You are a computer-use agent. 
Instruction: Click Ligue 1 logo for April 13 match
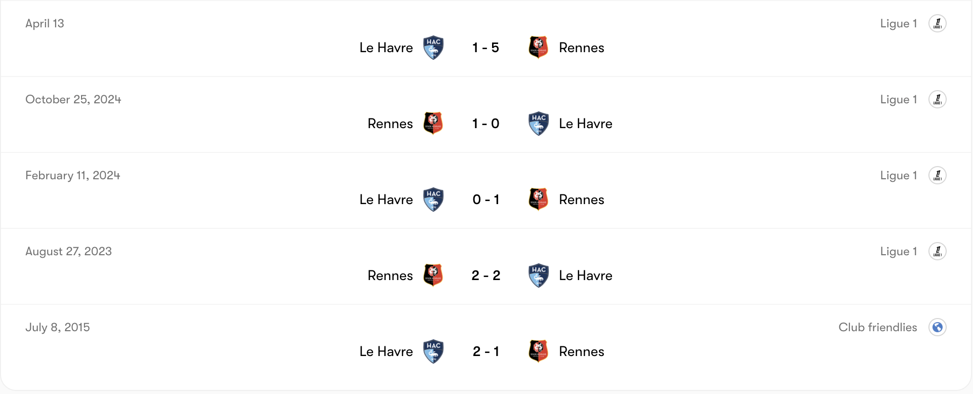pos(937,23)
